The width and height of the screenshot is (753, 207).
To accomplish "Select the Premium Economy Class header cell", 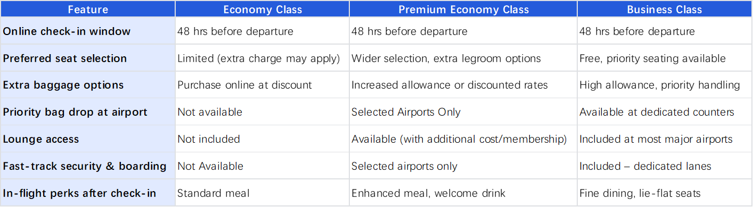I will [x=463, y=9].
